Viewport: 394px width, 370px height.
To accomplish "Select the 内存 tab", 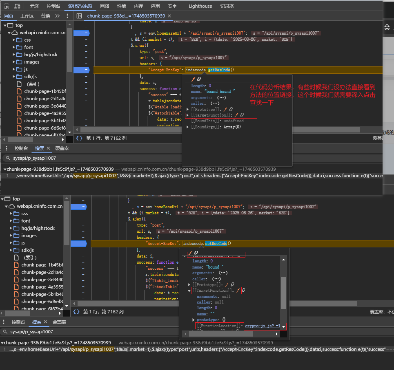I will click(138, 6).
